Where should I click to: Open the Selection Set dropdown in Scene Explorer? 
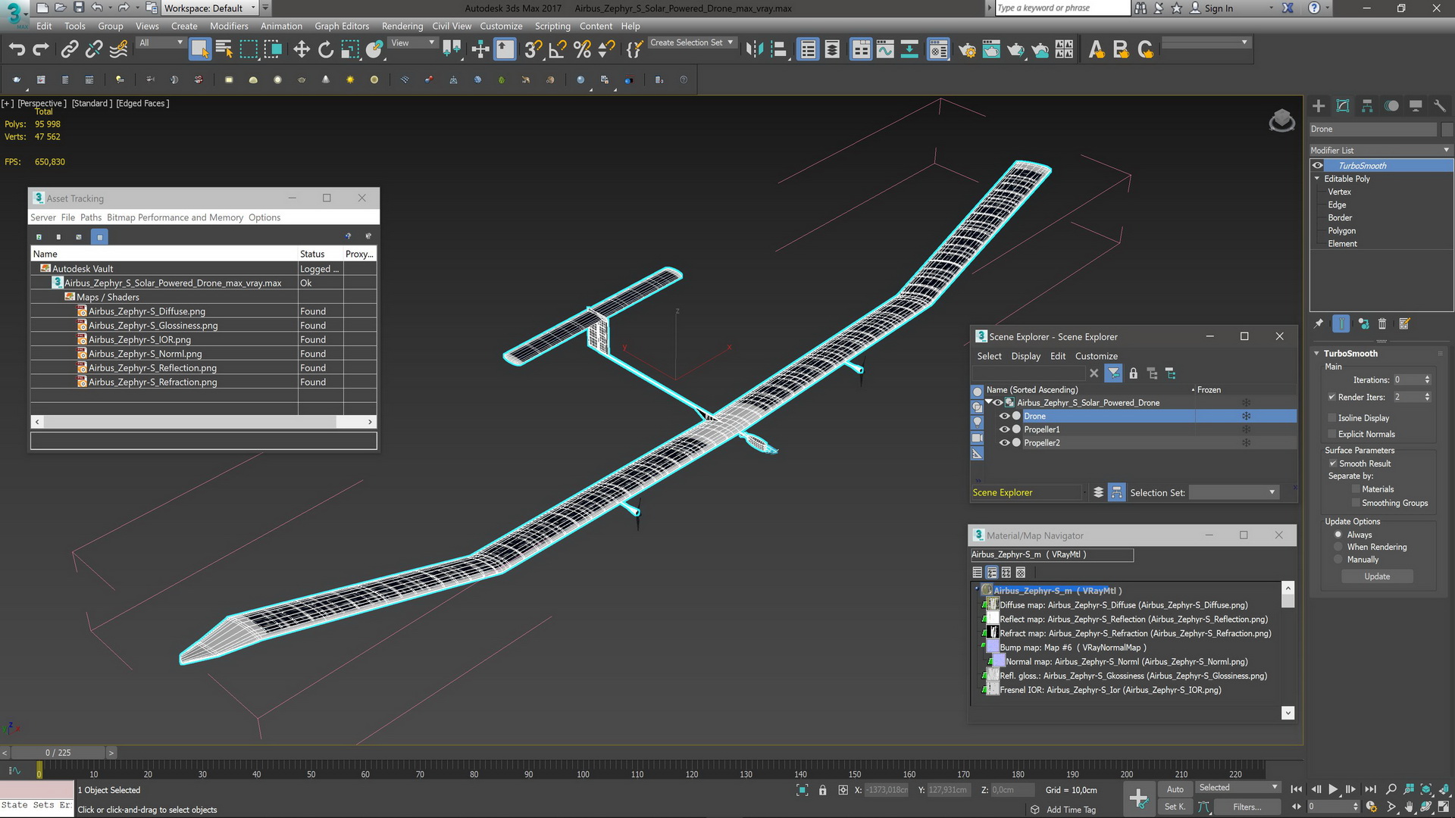click(1234, 493)
